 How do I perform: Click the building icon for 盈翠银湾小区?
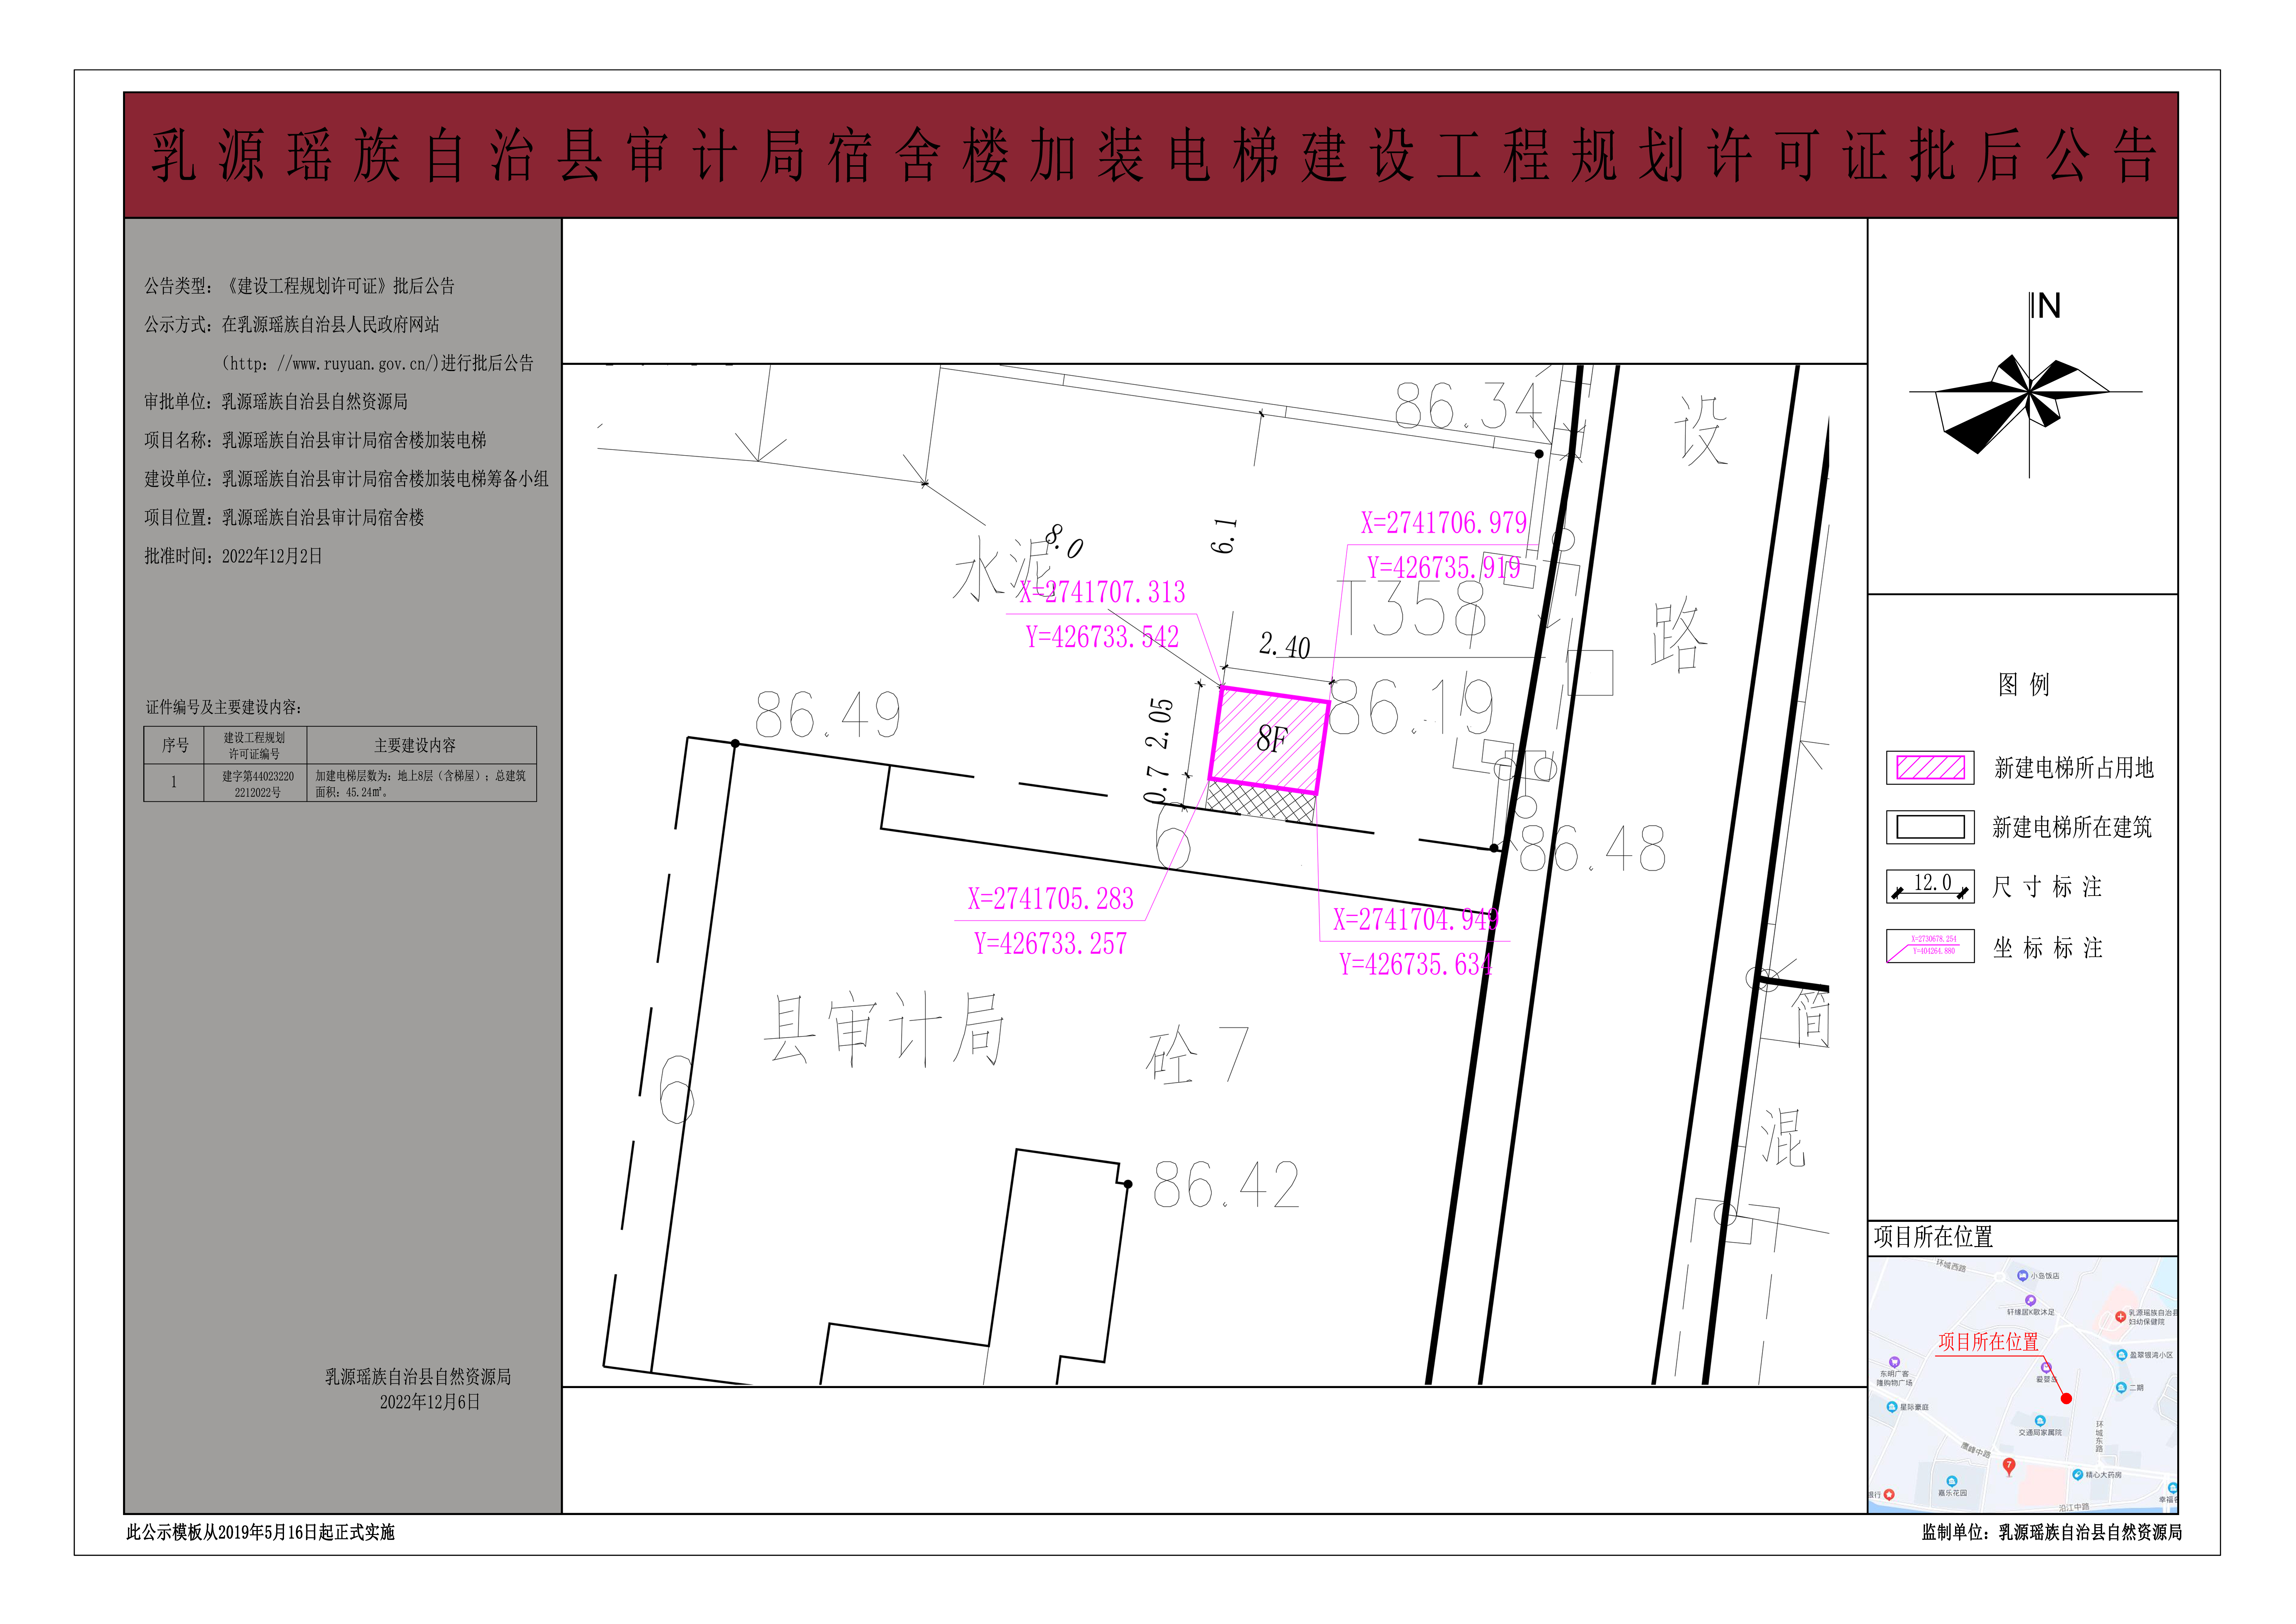[x=2122, y=1355]
